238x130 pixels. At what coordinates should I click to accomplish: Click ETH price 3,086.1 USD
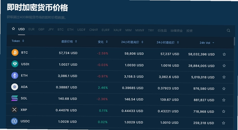coord(68,76)
